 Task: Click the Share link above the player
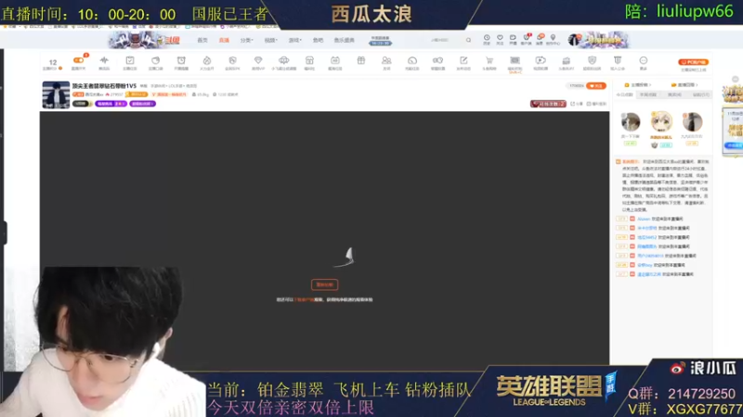click(577, 104)
